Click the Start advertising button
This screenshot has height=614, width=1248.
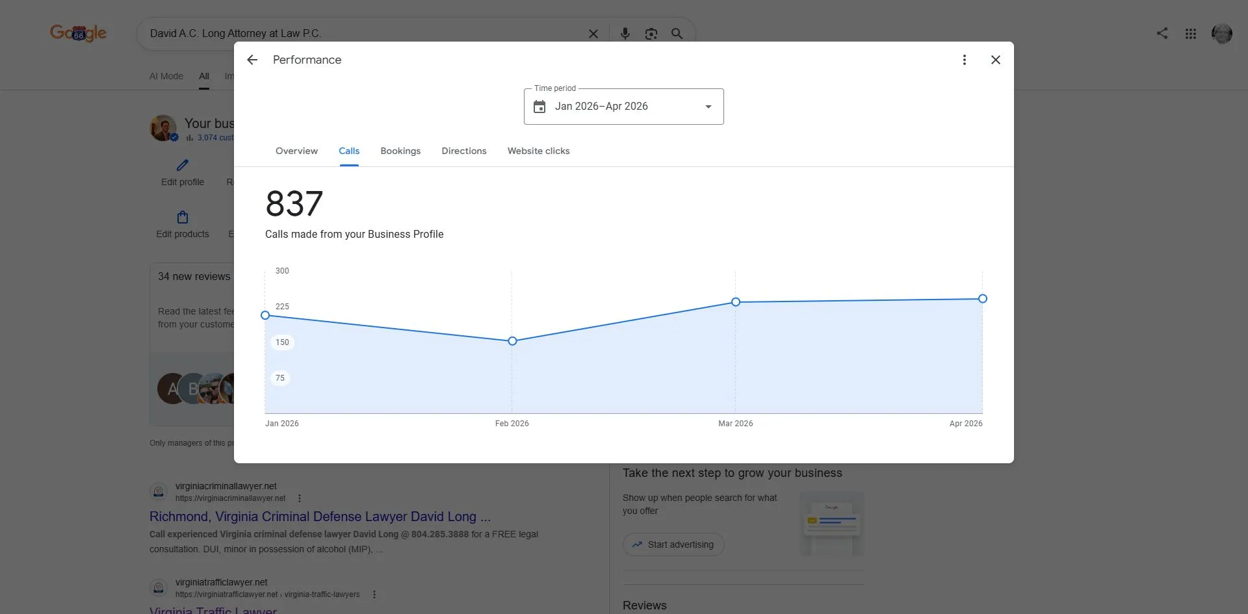point(673,544)
